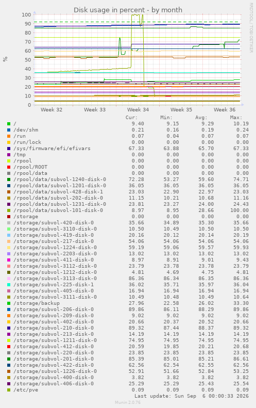Click the Week 34 axis label
256x408 pixels.
click(138, 110)
